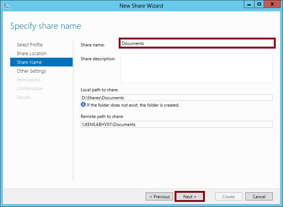Click the Local path to share field
Viewport: 283px width, 207px height.
pos(177,97)
